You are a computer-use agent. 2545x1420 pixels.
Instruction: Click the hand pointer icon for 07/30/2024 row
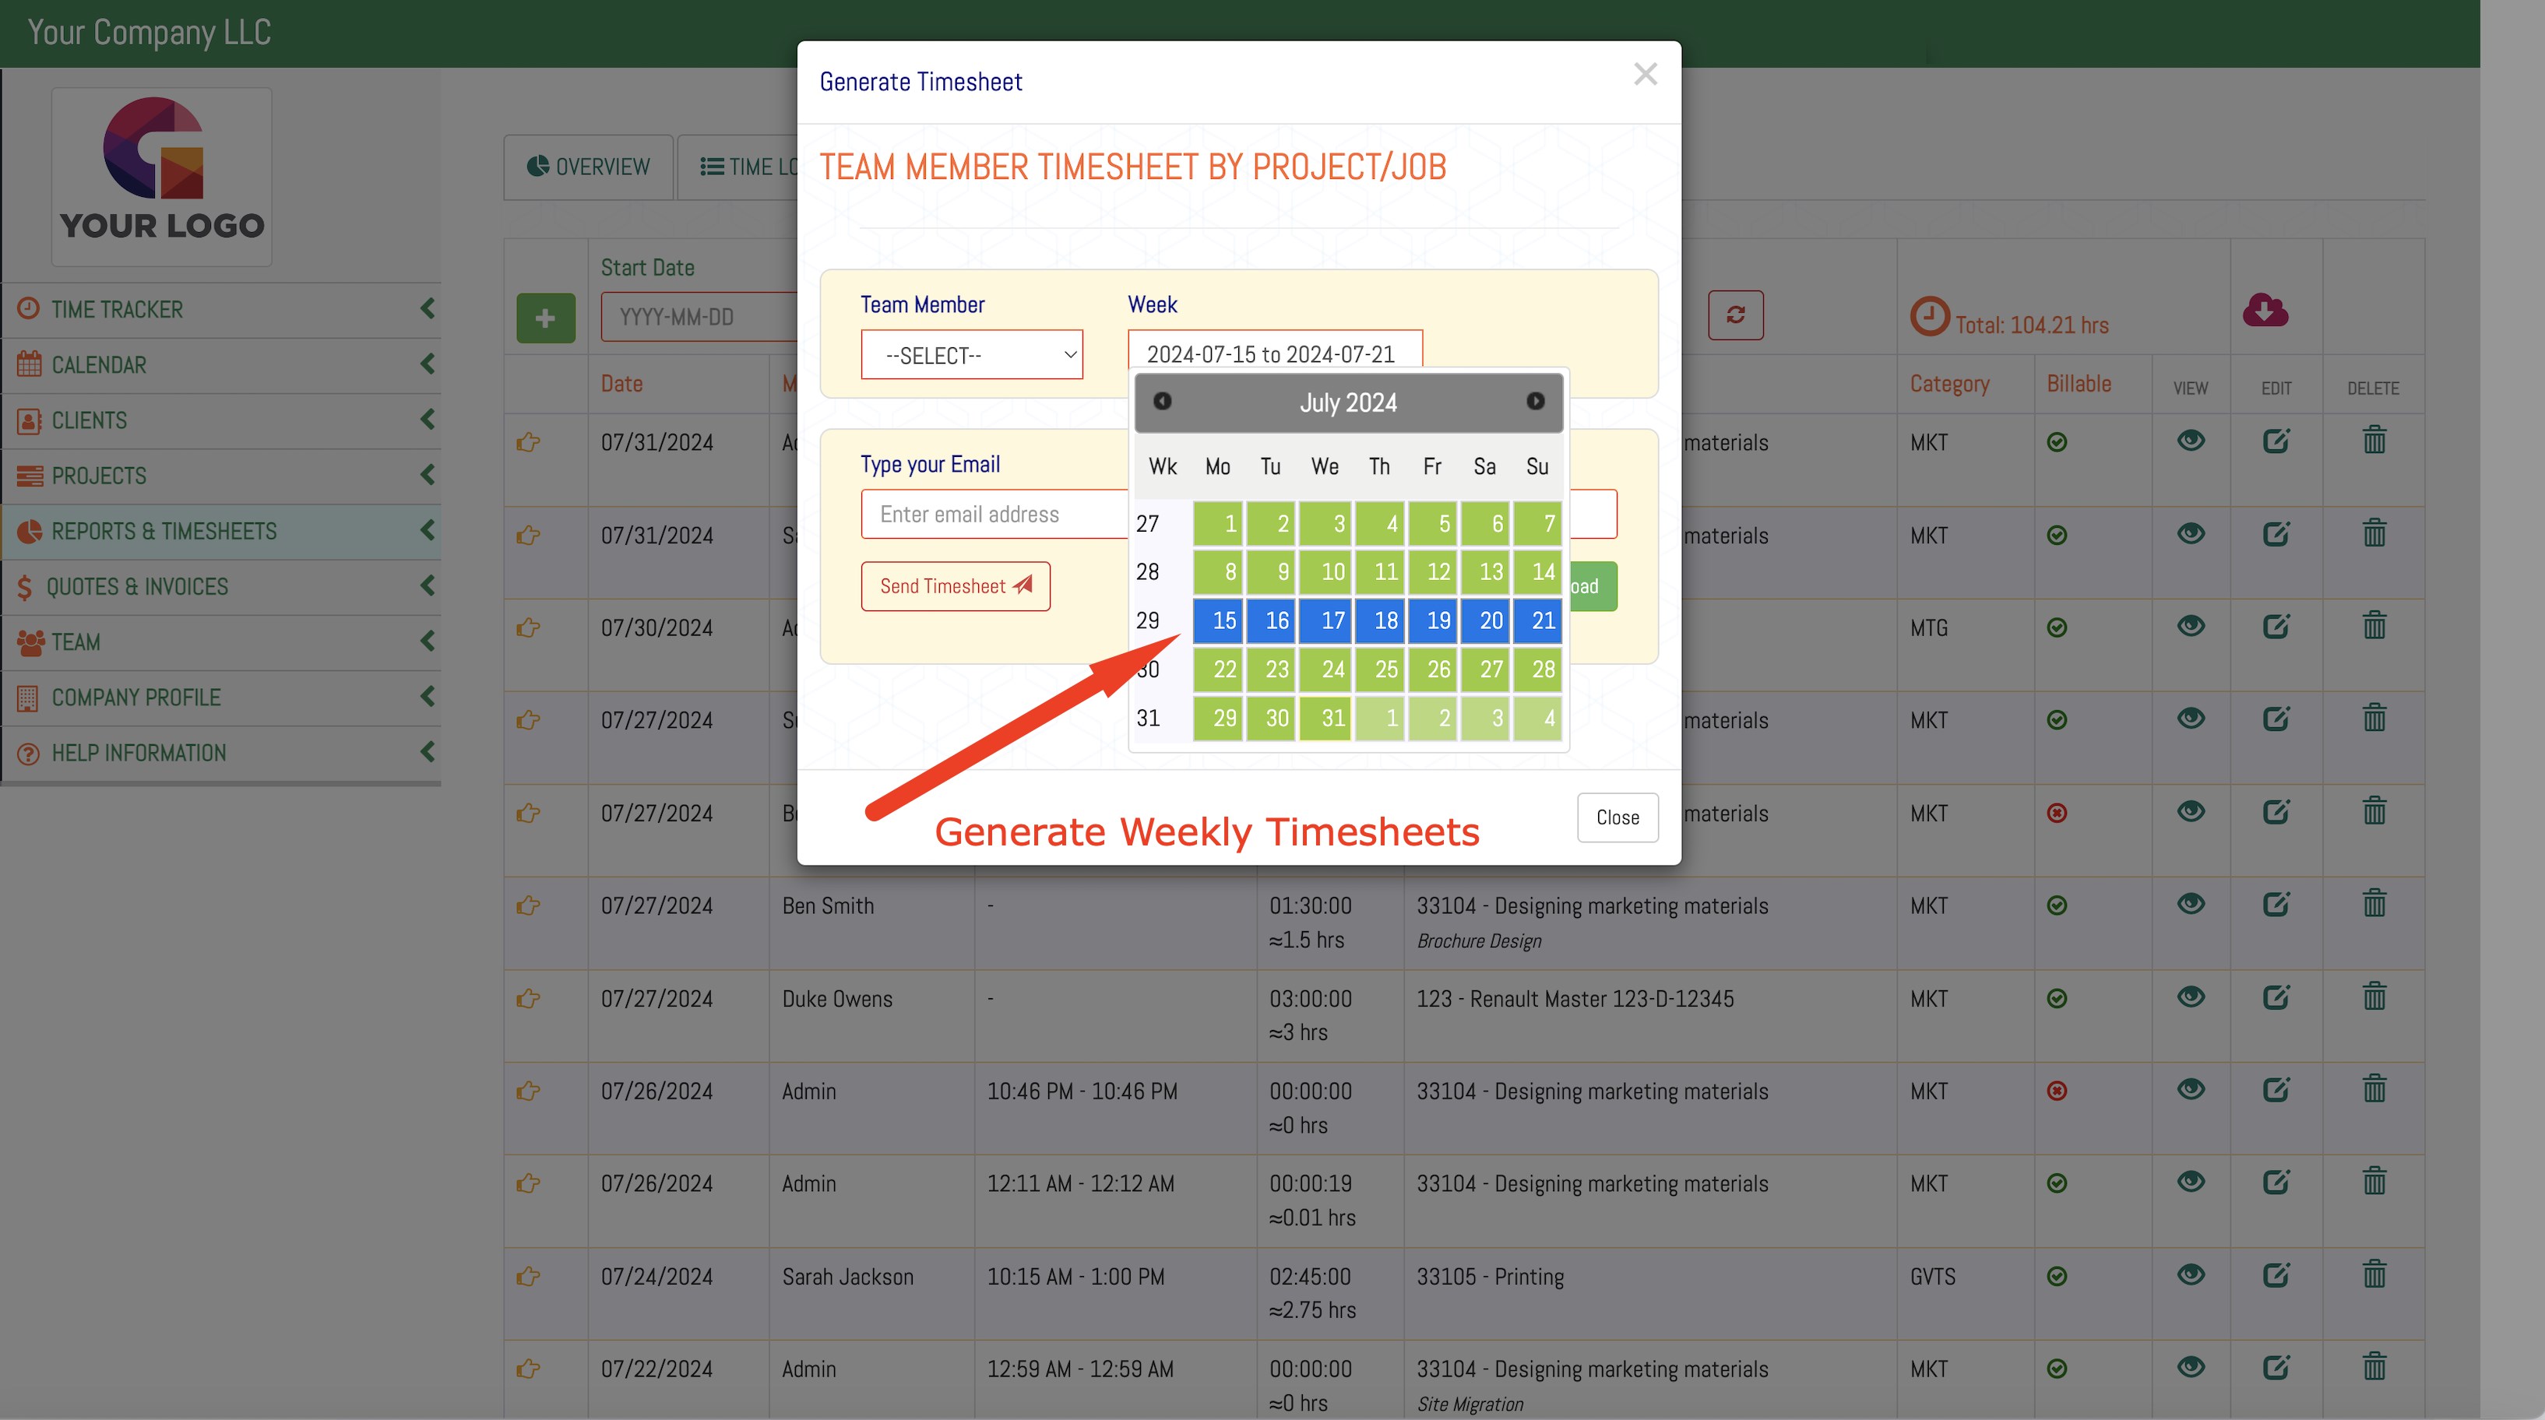529,627
